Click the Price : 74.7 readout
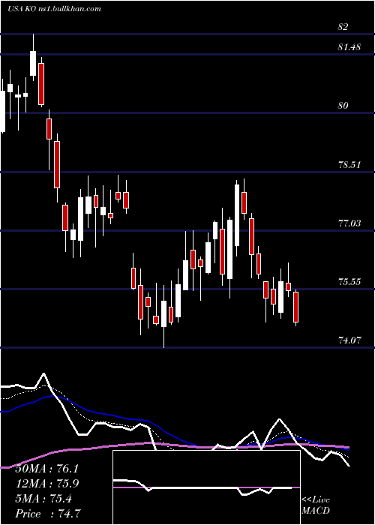The width and height of the screenshot is (375, 525). click(x=48, y=514)
